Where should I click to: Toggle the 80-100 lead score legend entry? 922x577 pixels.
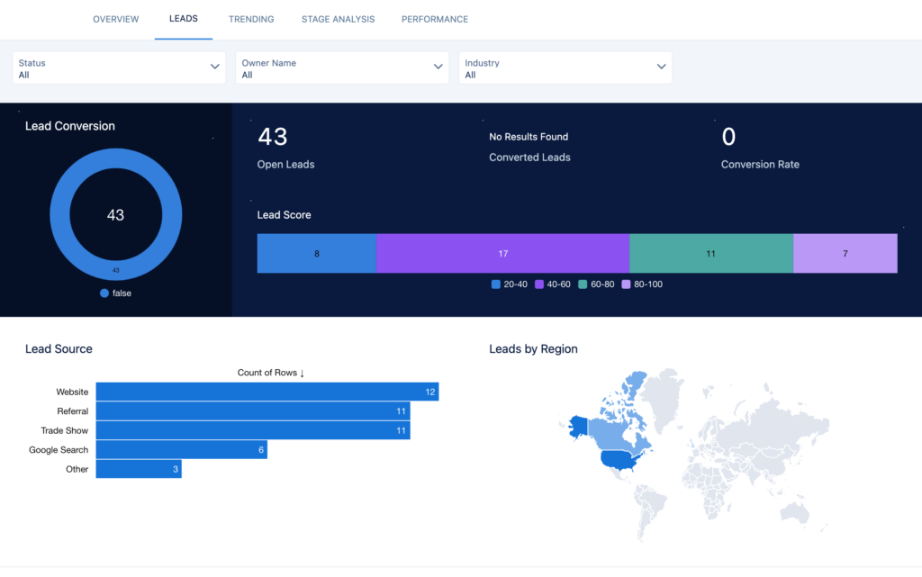click(643, 284)
